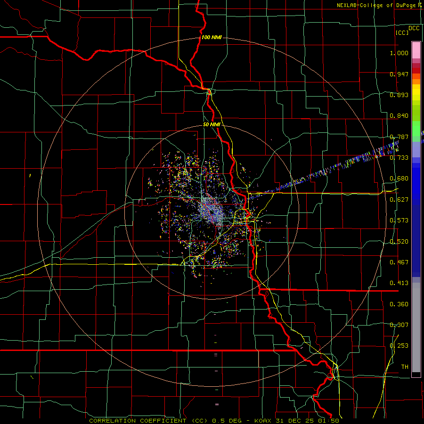Click the 0.307 scale value
The height and width of the screenshot is (424, 424).
[399, 325]
